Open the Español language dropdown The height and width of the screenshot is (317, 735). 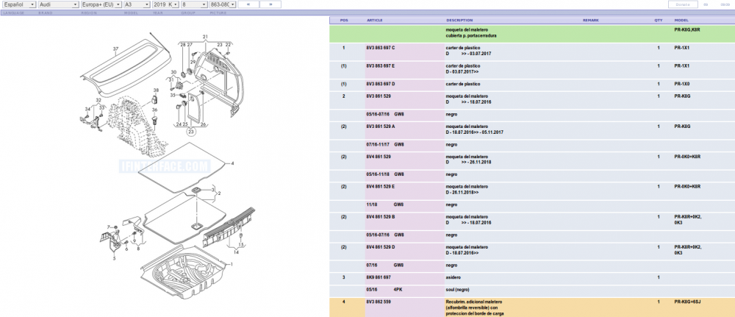coord(19,4)
